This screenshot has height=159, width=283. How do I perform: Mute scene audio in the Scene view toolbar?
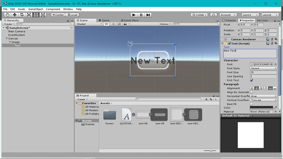[119, 24]
